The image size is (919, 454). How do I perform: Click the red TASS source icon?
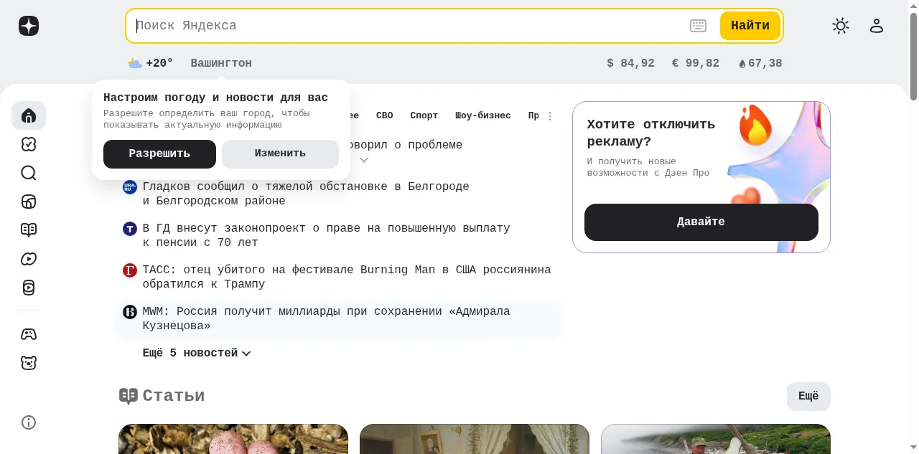coord(130,270)
